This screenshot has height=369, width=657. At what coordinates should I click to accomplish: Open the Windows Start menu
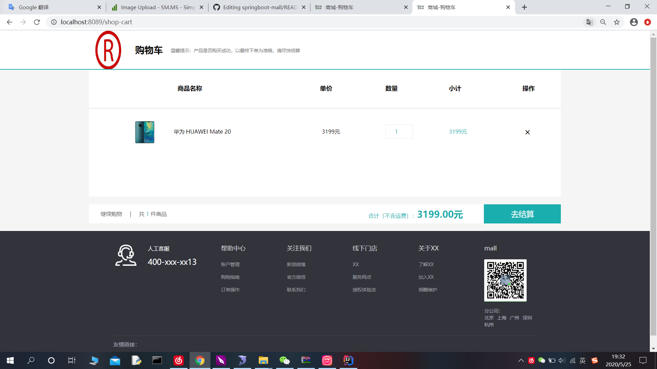pos(10,360)
